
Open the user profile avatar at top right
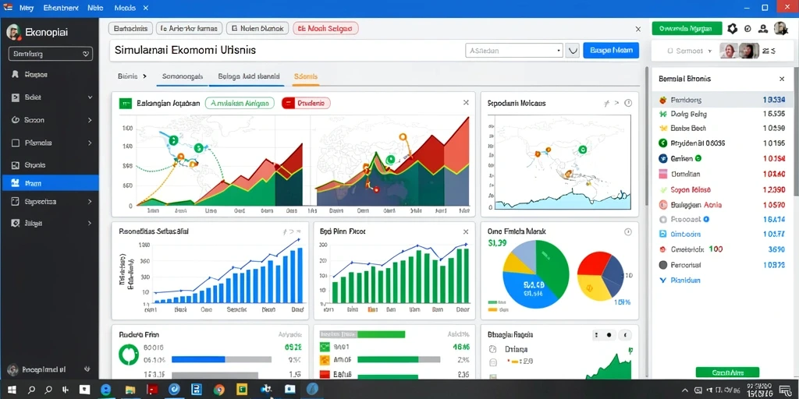pos(780,29)
